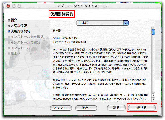Click the window title アプリケーション をインストール
Screen dimensions: 165x120
coord(82,6)
